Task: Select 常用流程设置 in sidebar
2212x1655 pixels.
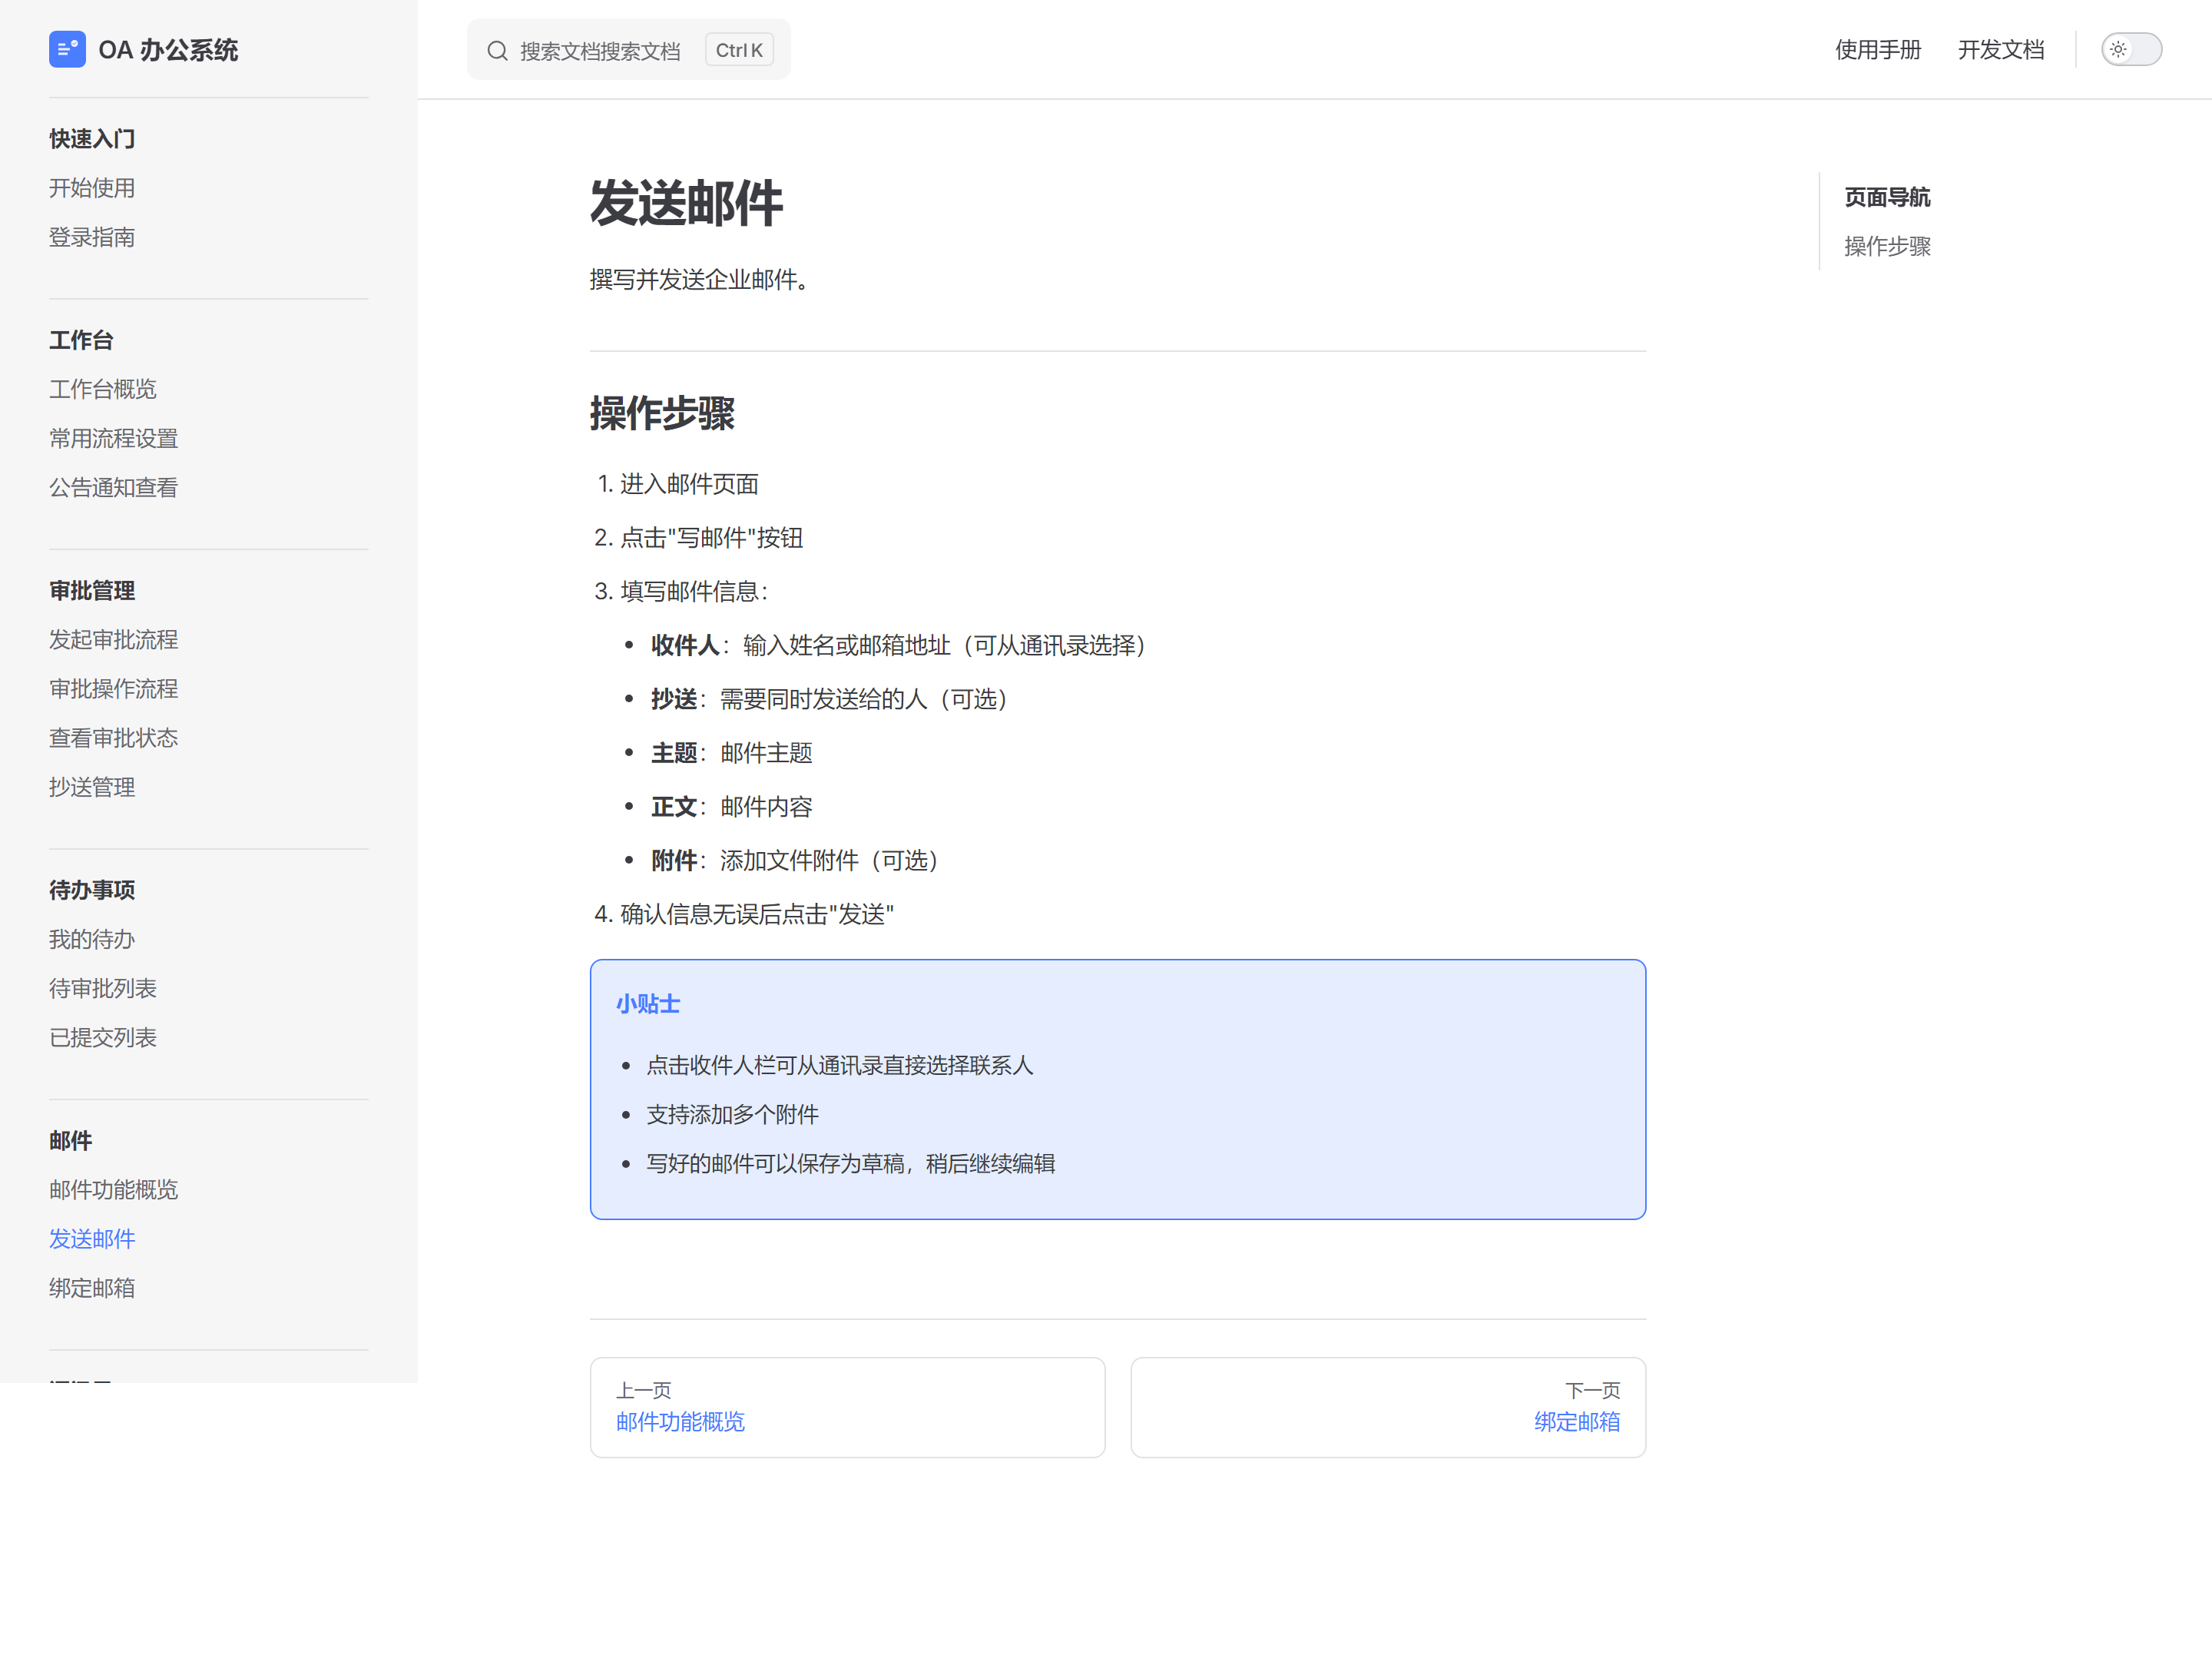Action: click(114, 438)
